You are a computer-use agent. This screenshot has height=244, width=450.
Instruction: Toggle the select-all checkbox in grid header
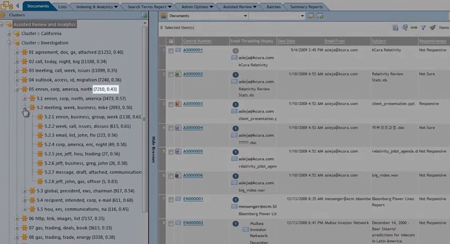point(171,41)
